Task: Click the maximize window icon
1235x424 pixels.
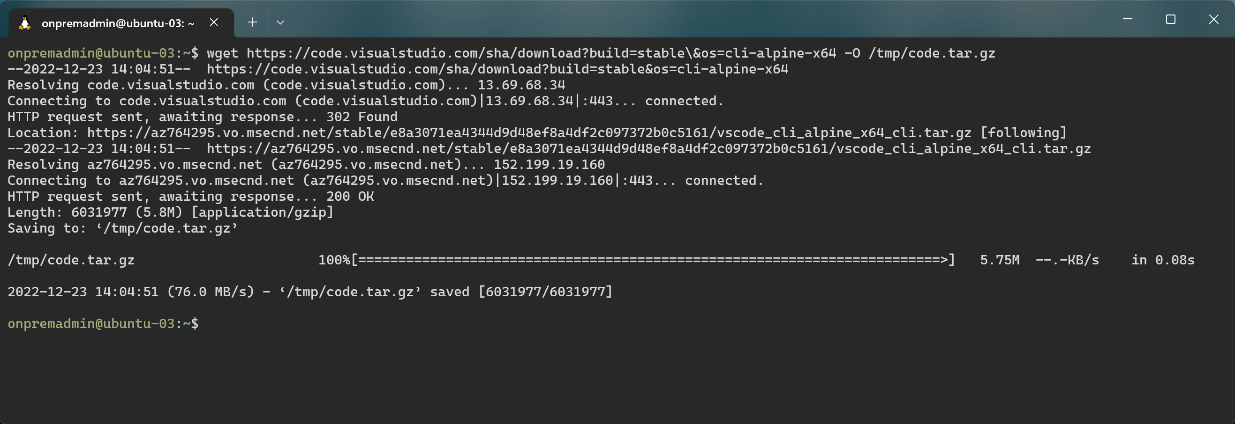Action: (x=1170, y=19)
